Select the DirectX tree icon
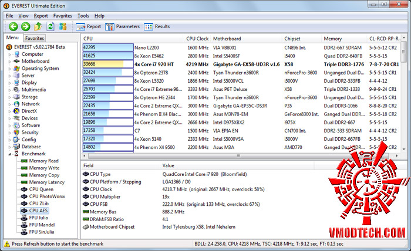Screen dimensions: 411x251 [x=17, y=111]
